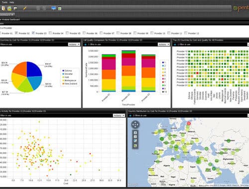Image resolution: width=249 pixels, height=189 pixels.
Task: Click '1 filter in use' on heat grid panel
Action: click(184, 44)
